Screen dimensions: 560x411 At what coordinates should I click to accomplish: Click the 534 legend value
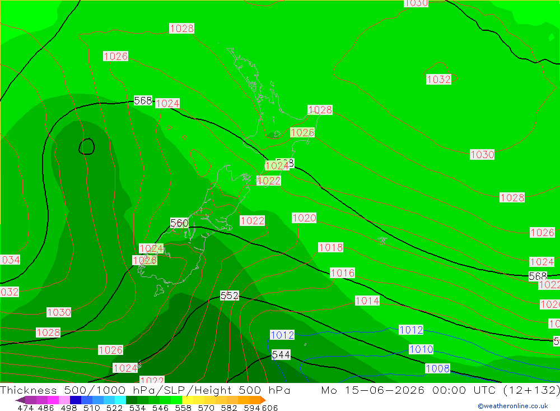click(x=137, y=408)
